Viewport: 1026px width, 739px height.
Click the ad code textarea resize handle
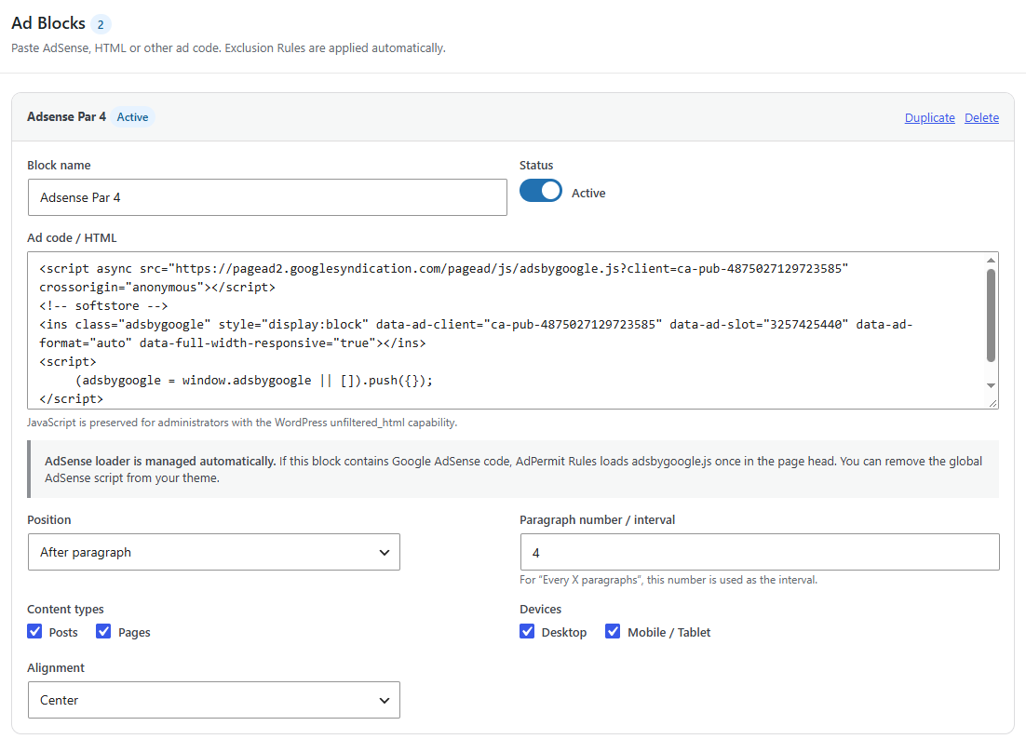click(992, 404)
